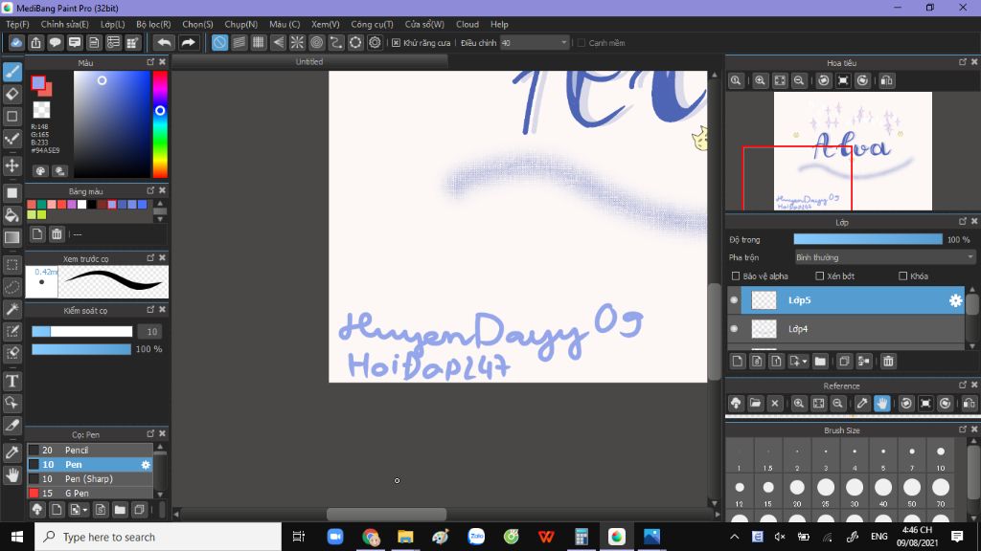Click the brush size slider bar
The height and width of the screenshot is (551, 981).
click(x=82, y=332)
